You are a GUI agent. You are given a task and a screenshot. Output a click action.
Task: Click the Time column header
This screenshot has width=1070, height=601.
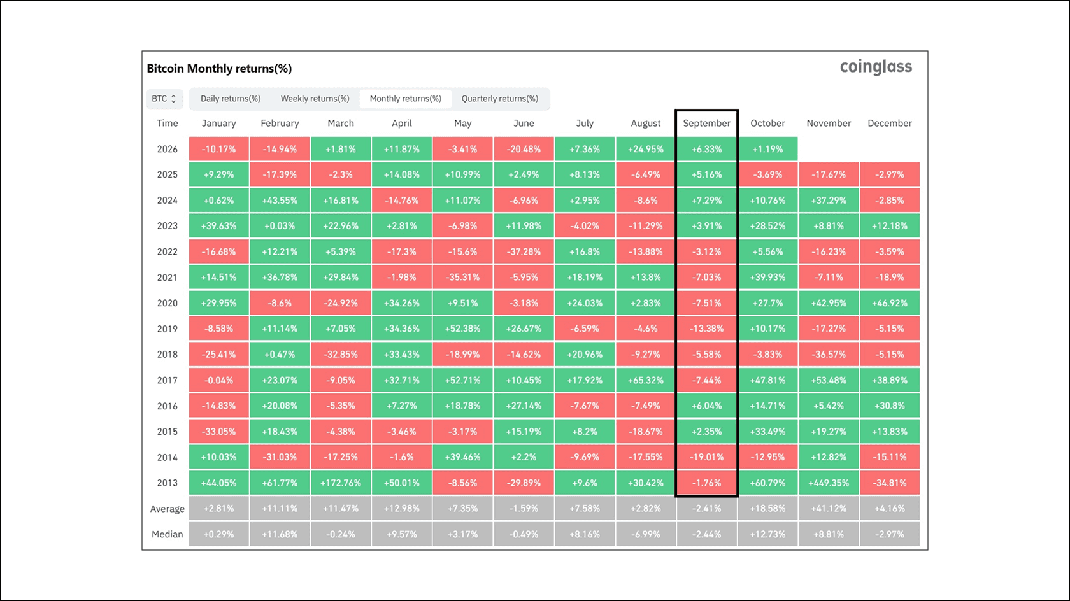click(x=168, y=124)
